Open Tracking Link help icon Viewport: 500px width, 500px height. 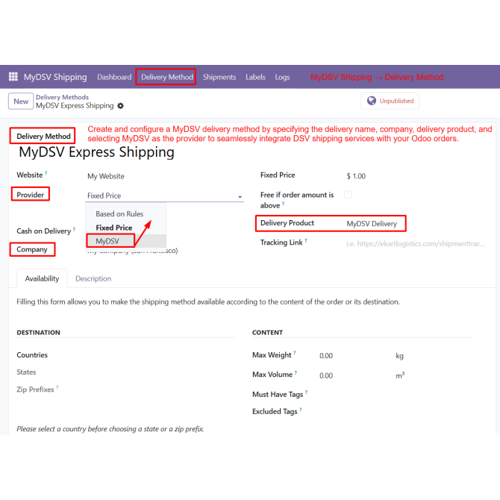point(306,240)
